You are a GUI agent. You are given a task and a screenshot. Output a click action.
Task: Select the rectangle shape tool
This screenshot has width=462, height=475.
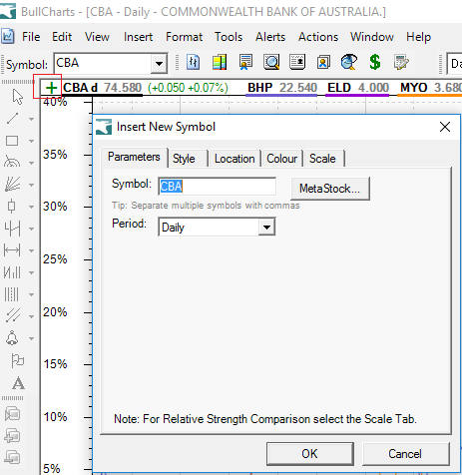(12, 141)
